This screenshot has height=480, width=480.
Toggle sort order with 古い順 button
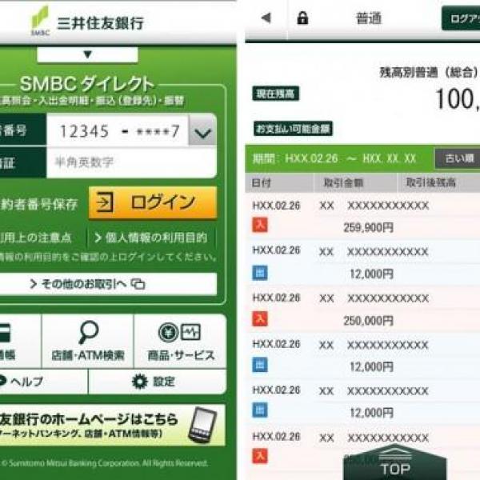(458, 158)
